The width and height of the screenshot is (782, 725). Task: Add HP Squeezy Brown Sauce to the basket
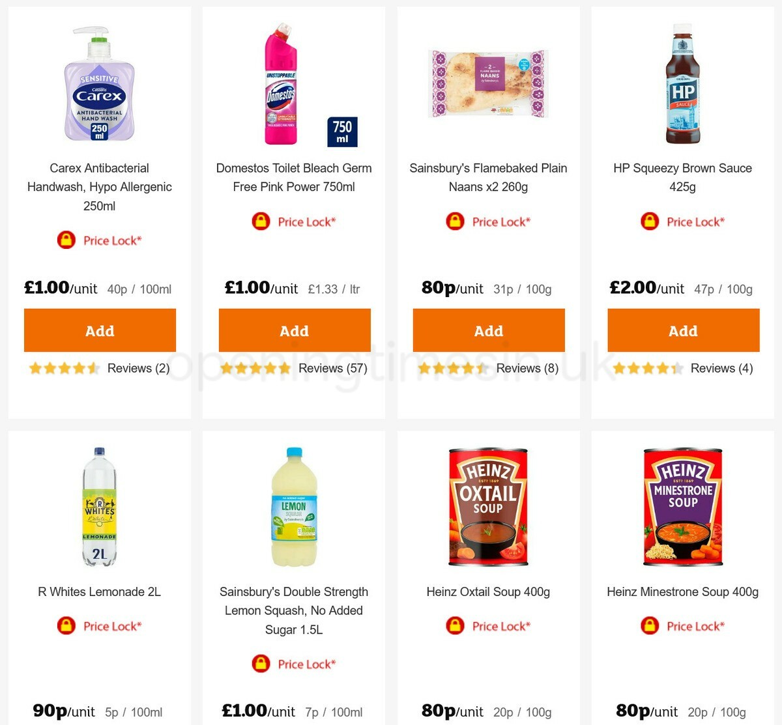pos(683,330)
